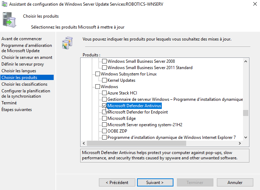Select the Azure Stack HCI label
This screenshot has height=190, width=260.
pyautogui.click(x=122, y=93)
